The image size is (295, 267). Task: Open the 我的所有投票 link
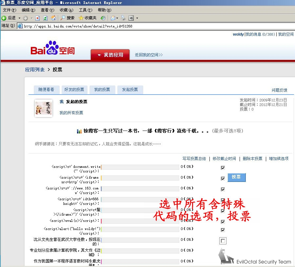[x=71, y=113]
